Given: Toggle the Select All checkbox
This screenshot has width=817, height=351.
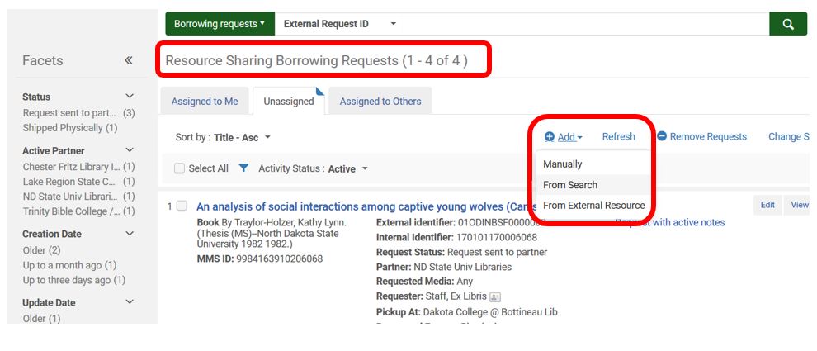Looking at the screenshot, I should pyautogui.click(x=180, y=168).
